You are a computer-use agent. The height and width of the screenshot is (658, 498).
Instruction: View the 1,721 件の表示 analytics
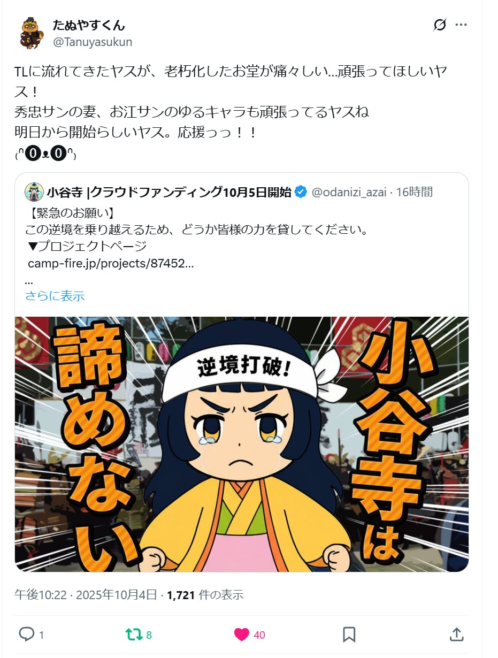tap(205, 594)
